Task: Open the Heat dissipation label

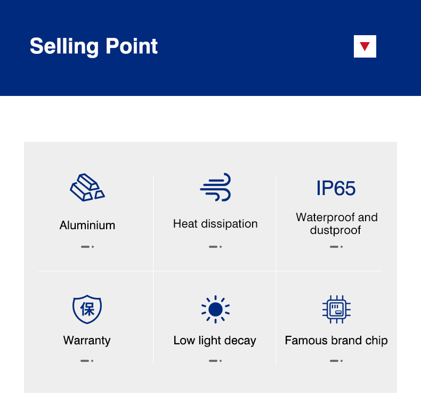Action: pyautogui.click(x=215, y=224)
